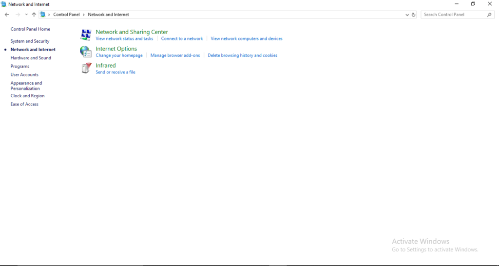Open View network status and tasks
This screenshot has width=499, height=266.
pyautogui.click(x=124, y=39)
